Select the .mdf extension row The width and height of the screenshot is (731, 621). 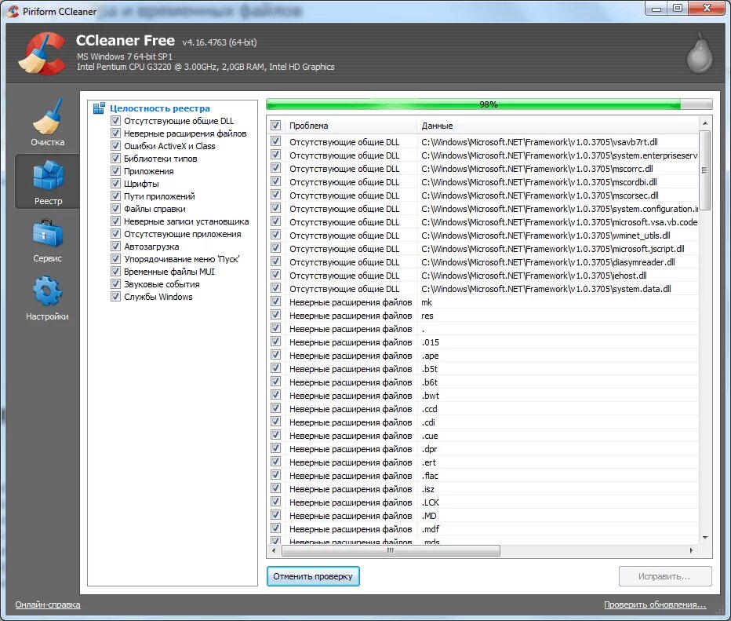483,529
